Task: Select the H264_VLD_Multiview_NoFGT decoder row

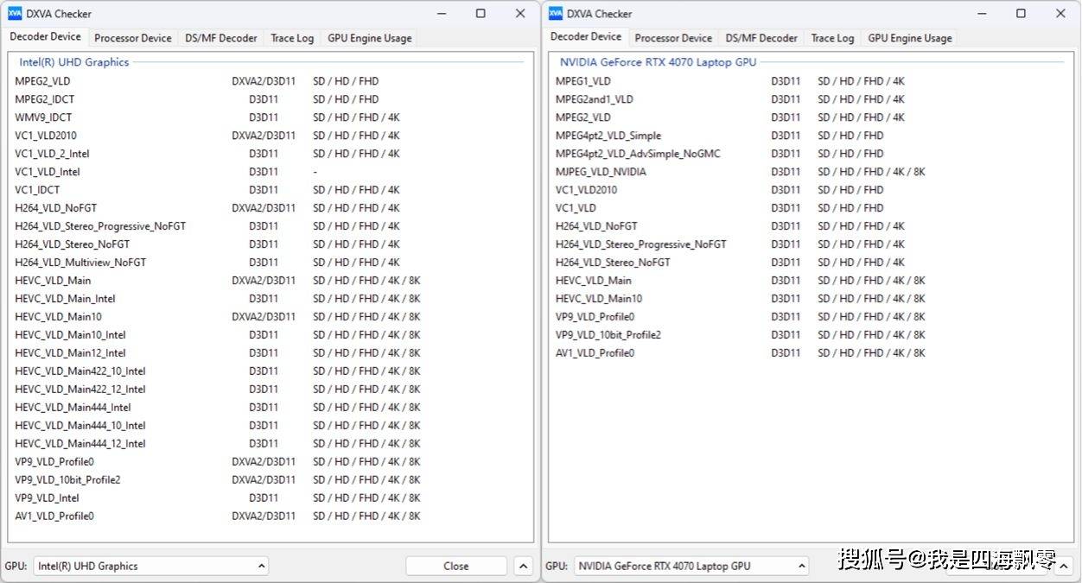Action: (270, 263)
